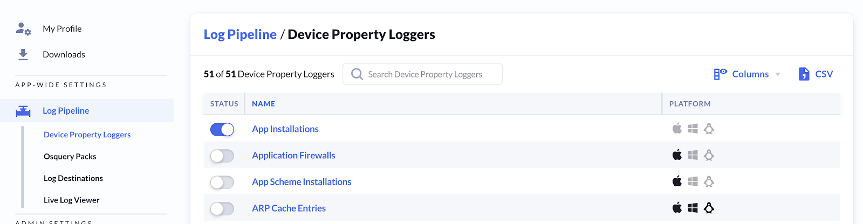Disable the App Installations logger toggle
863x224 pixels.
tap(222, 129)
